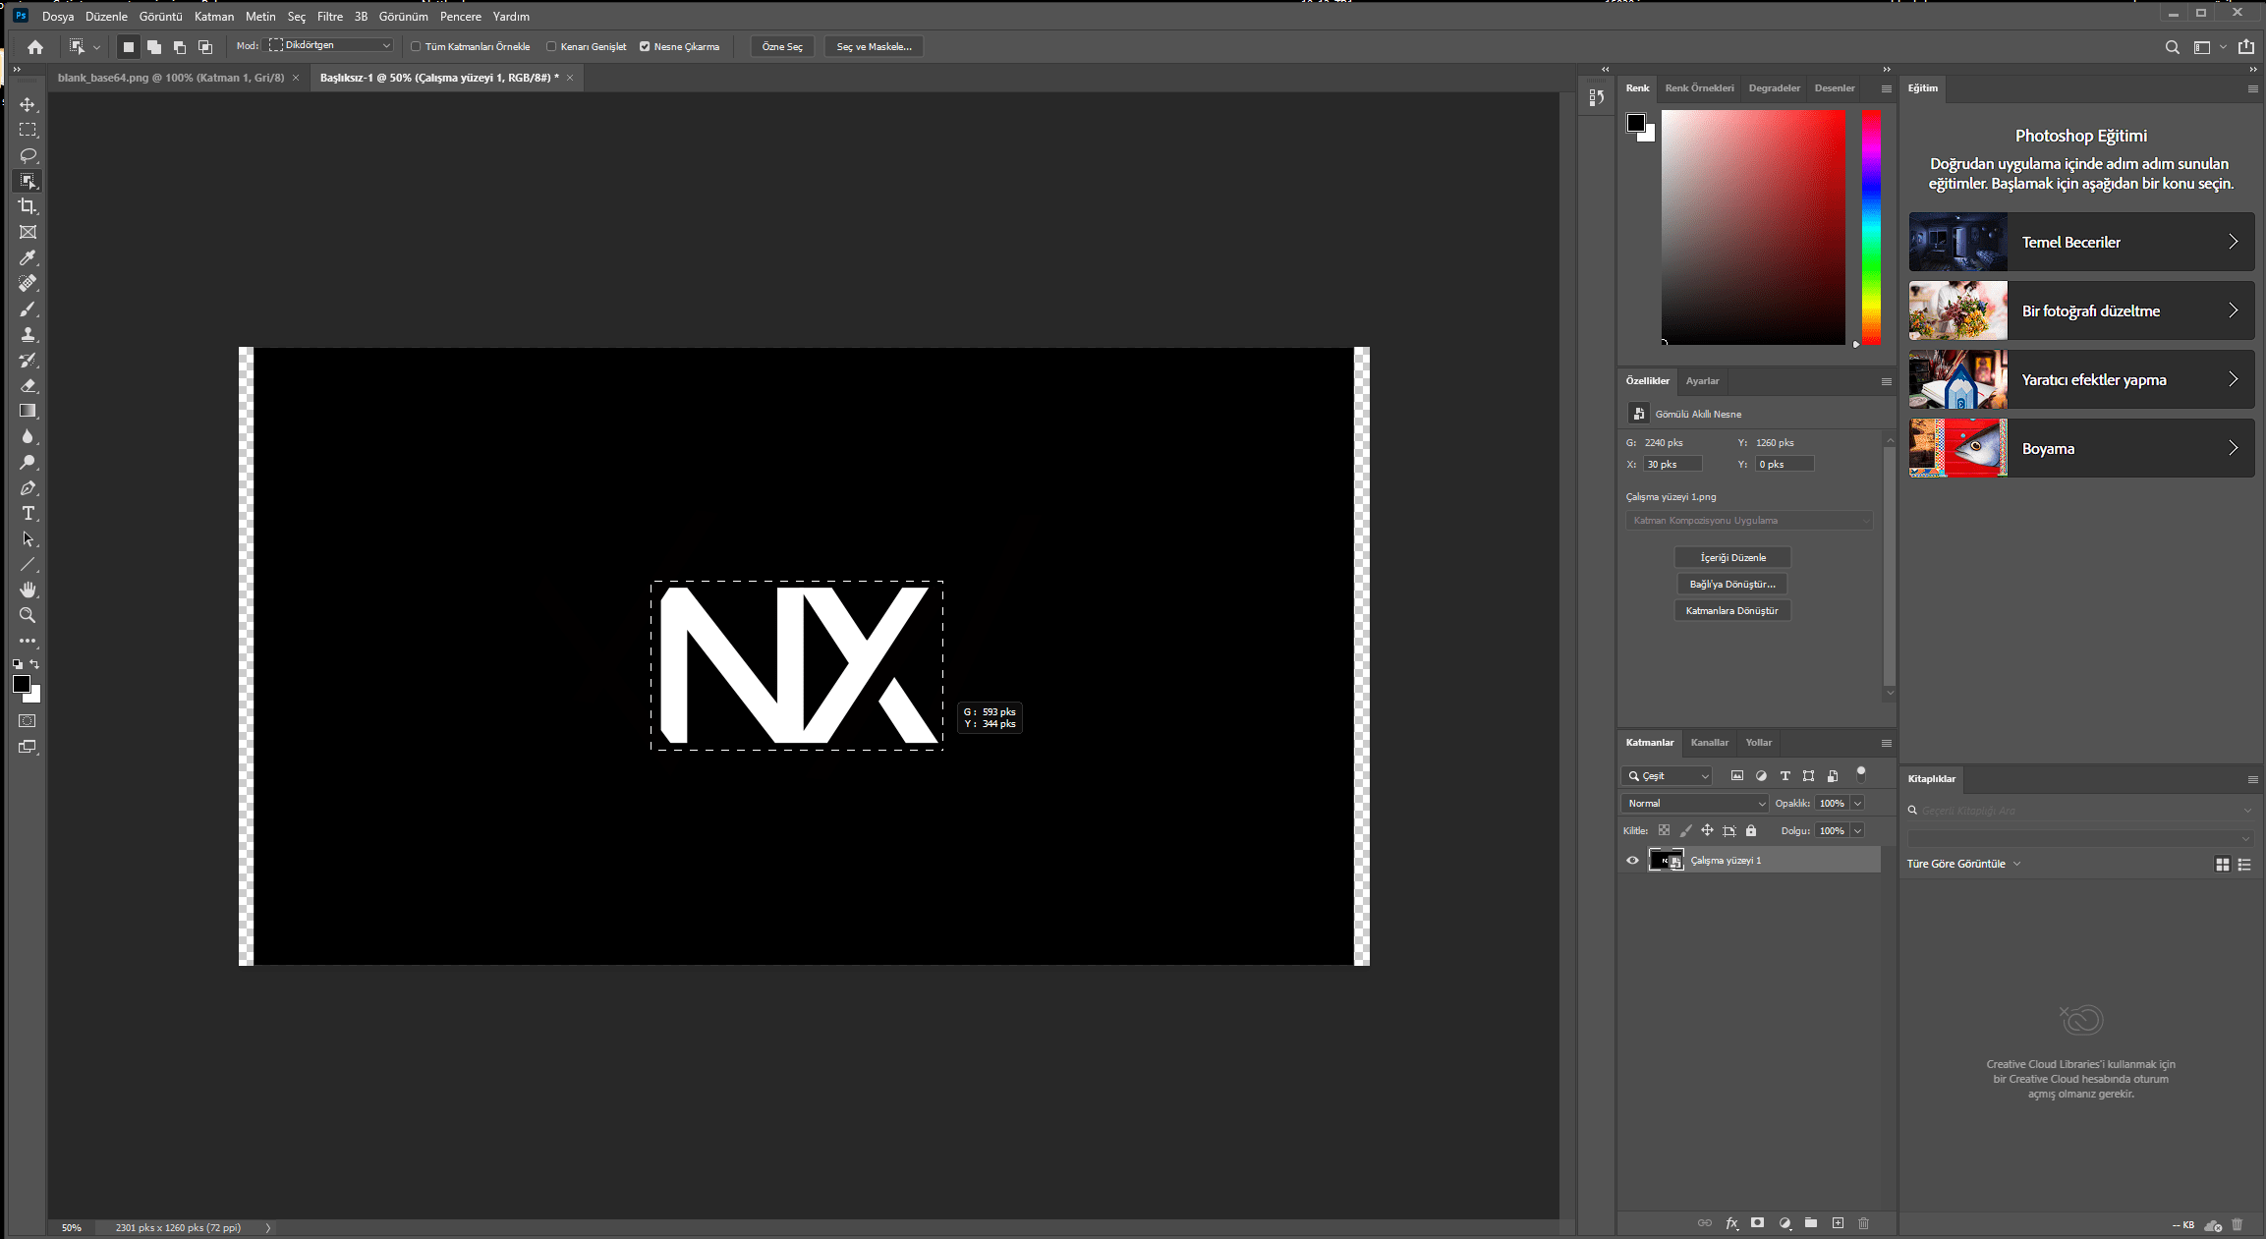The width and height of the screenshot is (2266, 1239).
Task: Select the Lasso tool
Action: pyautogui.click(x=28, y=155)
